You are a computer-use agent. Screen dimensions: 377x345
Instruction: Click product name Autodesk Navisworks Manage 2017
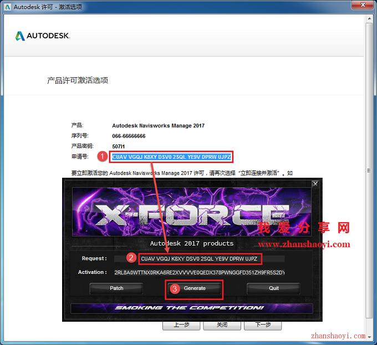pos(158,126)
